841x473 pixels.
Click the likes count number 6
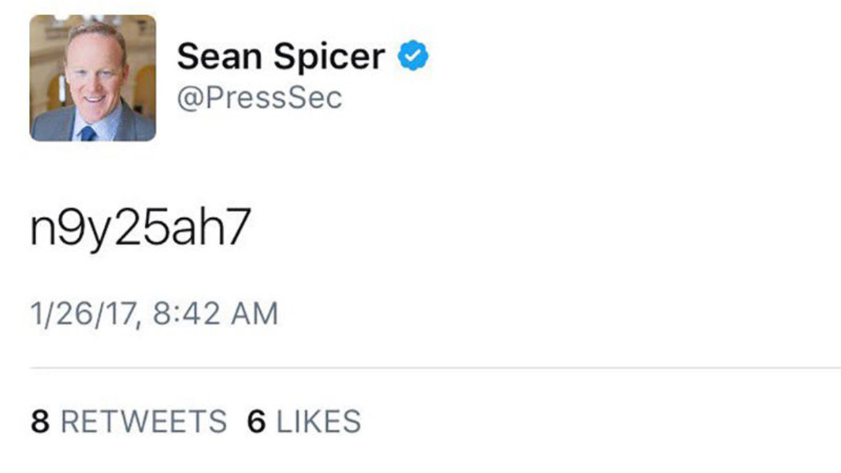(256, 418)
